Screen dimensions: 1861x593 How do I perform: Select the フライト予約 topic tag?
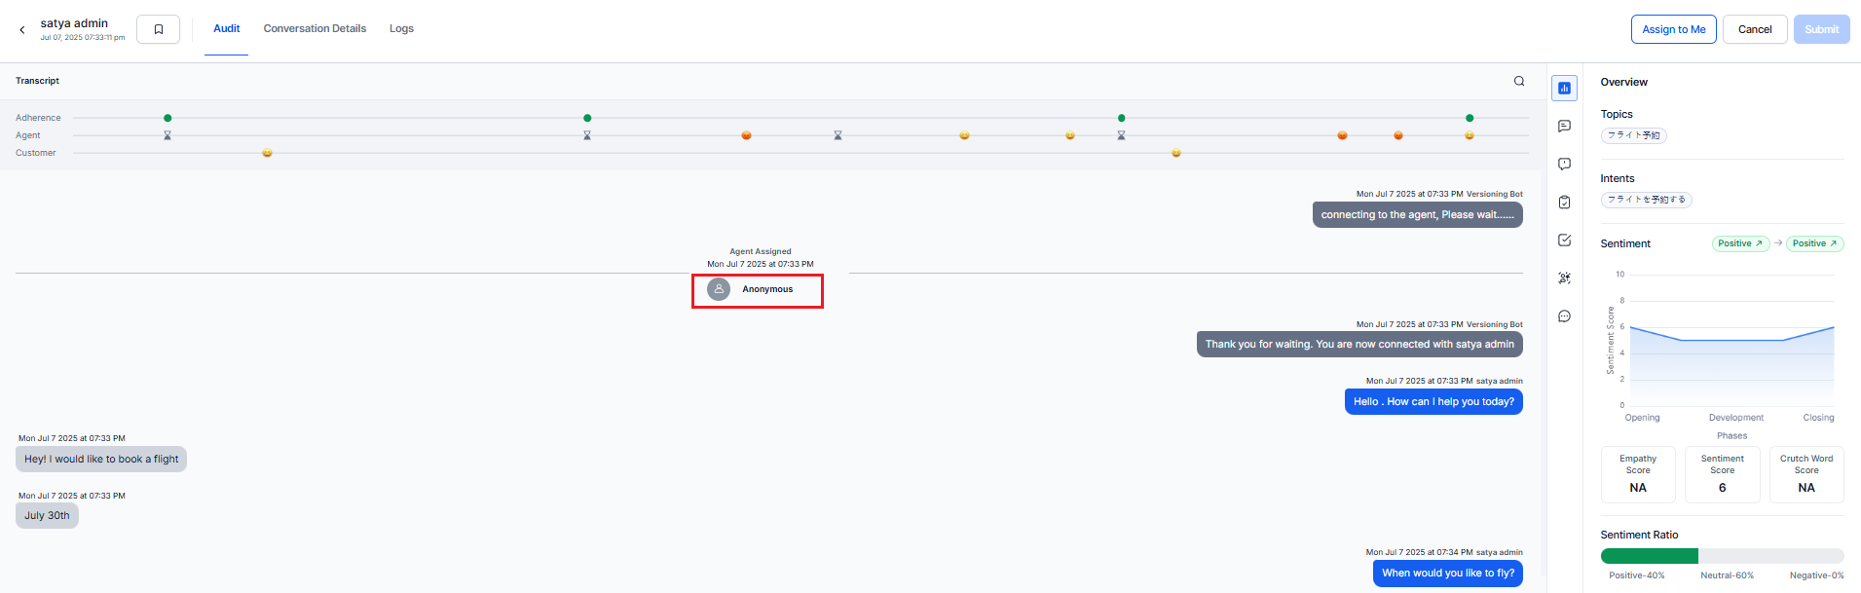(1633, 135)
